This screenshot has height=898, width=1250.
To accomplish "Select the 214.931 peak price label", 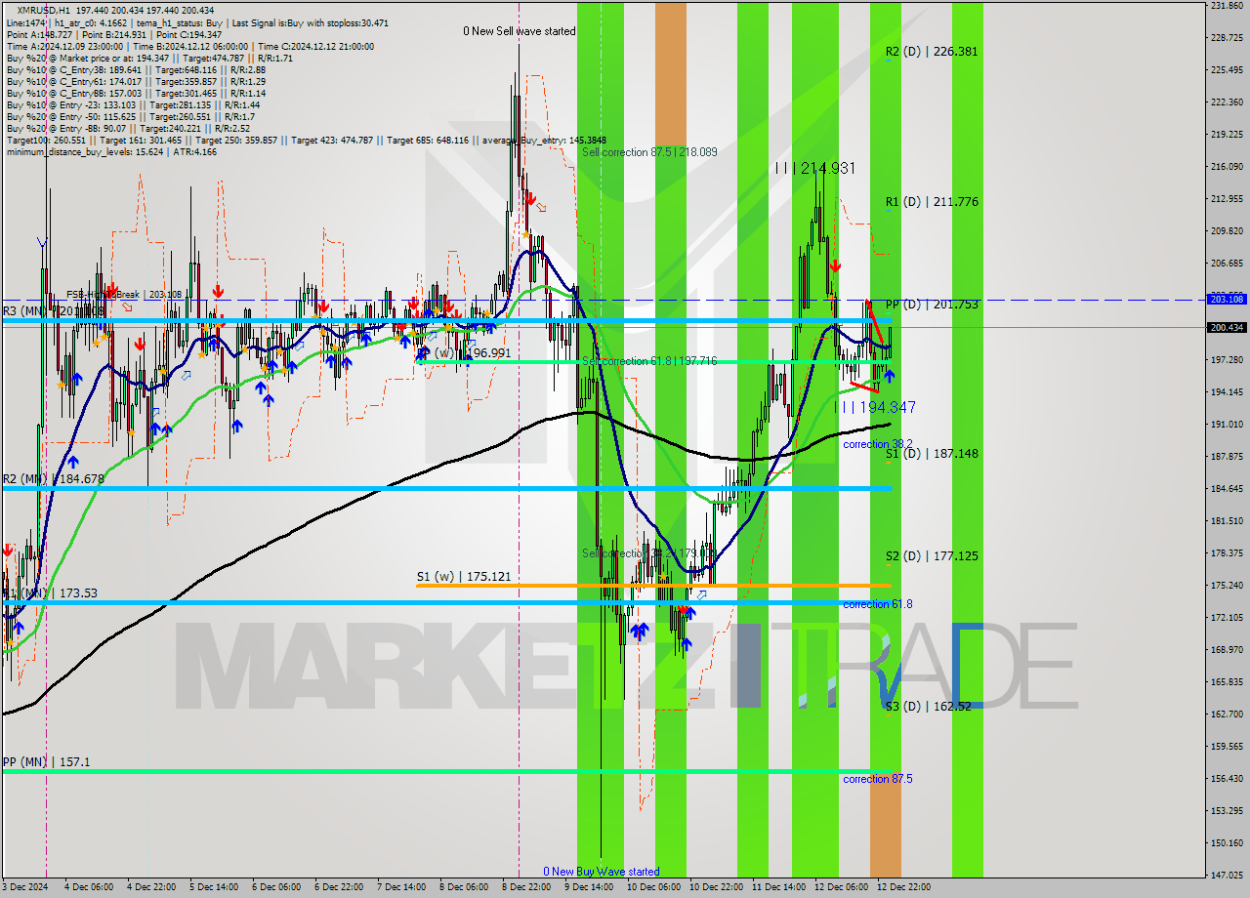I will 815,169.
